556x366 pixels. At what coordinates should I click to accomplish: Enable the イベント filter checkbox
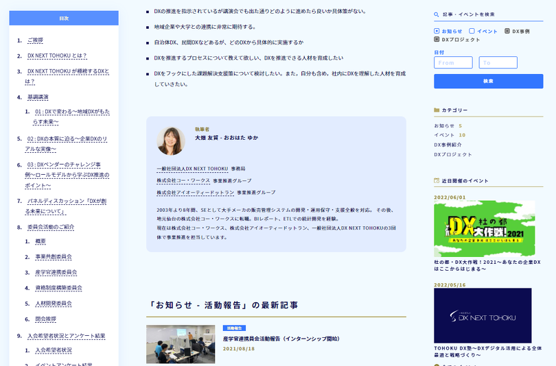(x=472, y=31)
